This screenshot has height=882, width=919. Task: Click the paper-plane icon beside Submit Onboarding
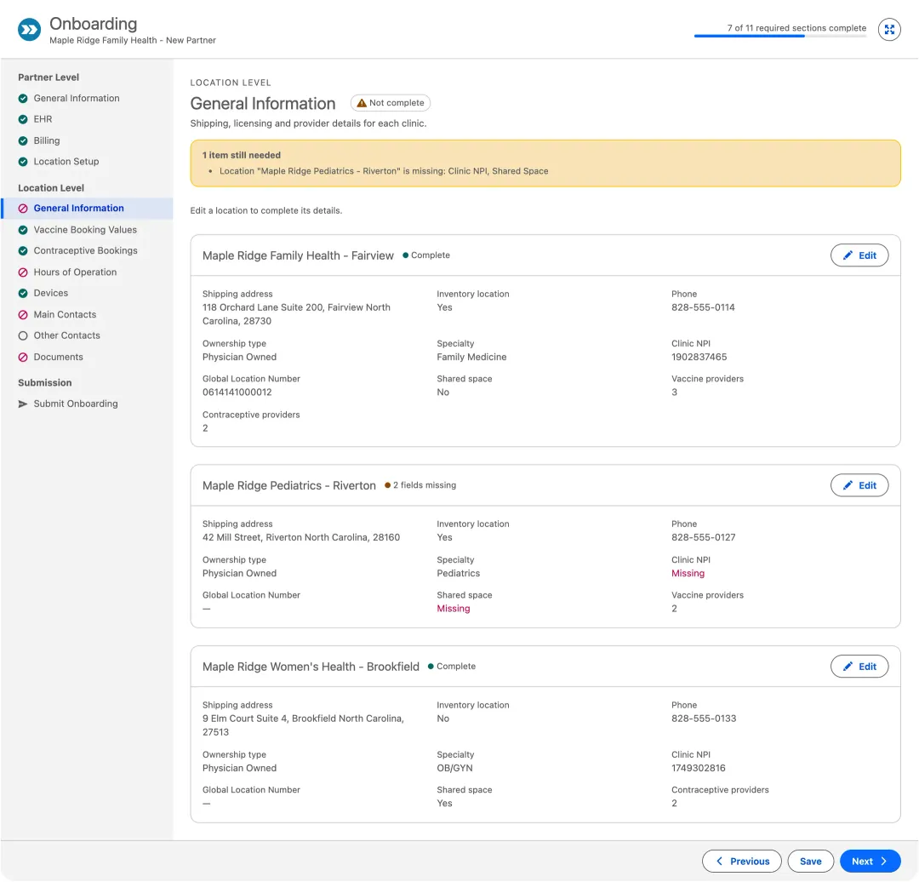pos(23,404)
